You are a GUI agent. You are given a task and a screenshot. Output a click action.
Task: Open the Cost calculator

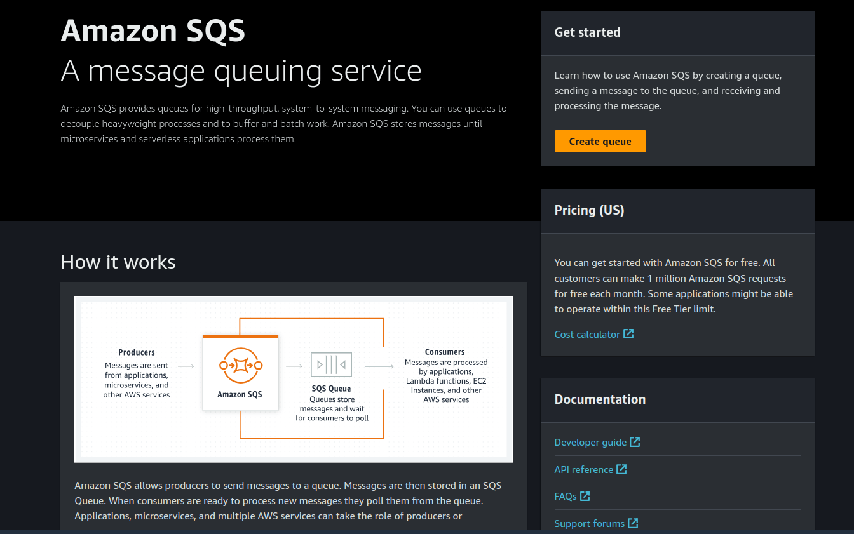coord(588,333)
